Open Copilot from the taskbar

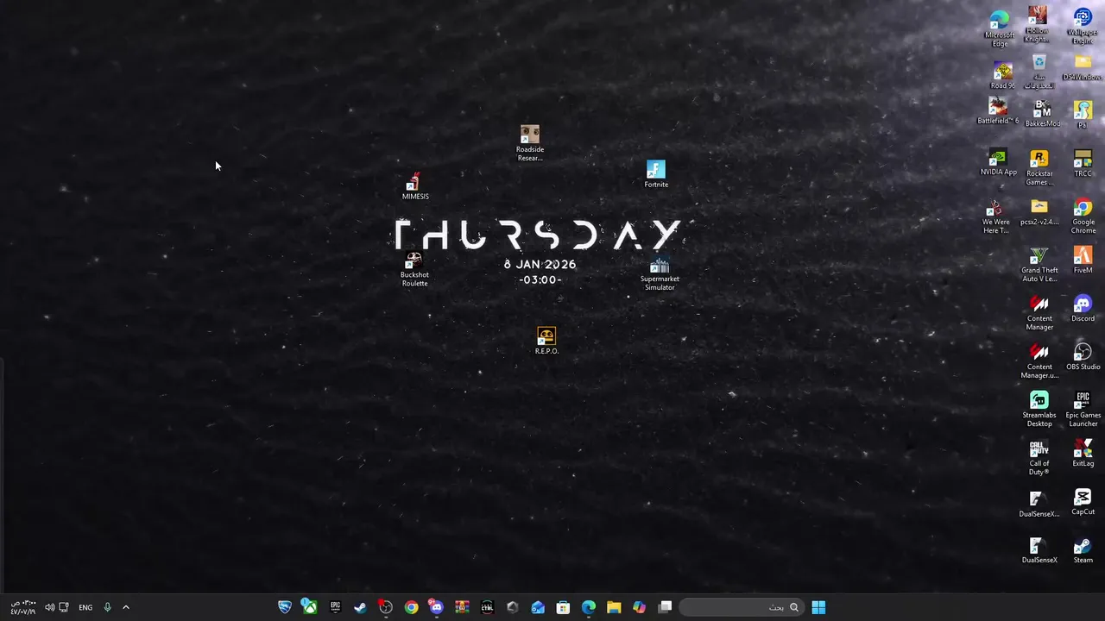click(639, 607)
